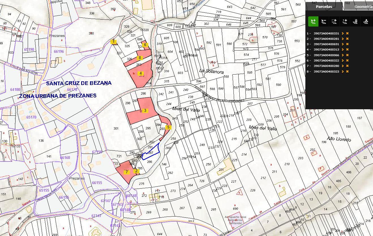Click yellow marker 1 on the map
373x236 pixels.
click(113, 42)
